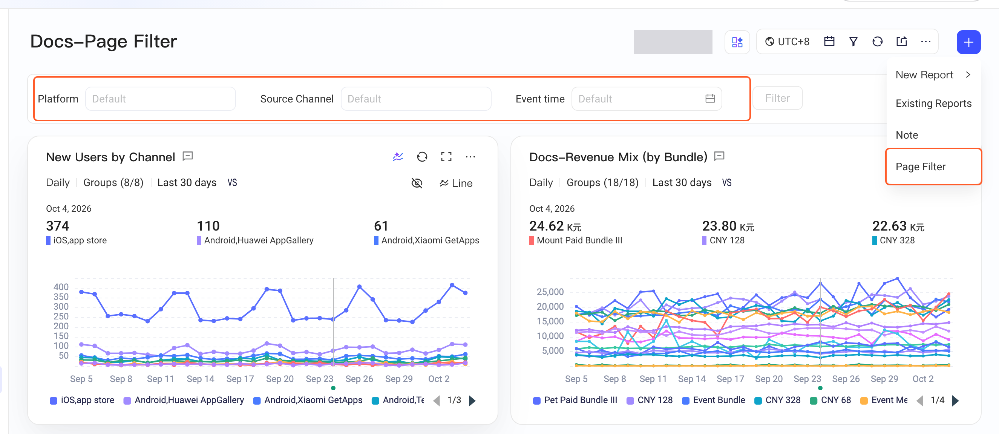Click the UTC+8 timezone selector
Image resolution: width=999 pixels, height=434 pixels.
(x=787, y=41)
